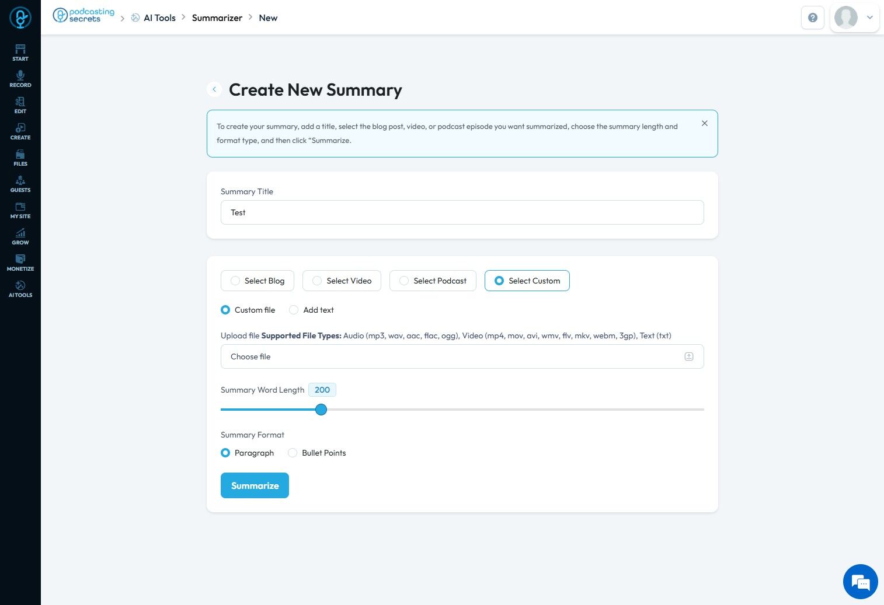Go to the Files section
This screenshot has width=884, height=605.
(x=20, y=158)
